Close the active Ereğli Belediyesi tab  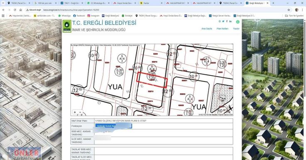(x=267, y=3)
